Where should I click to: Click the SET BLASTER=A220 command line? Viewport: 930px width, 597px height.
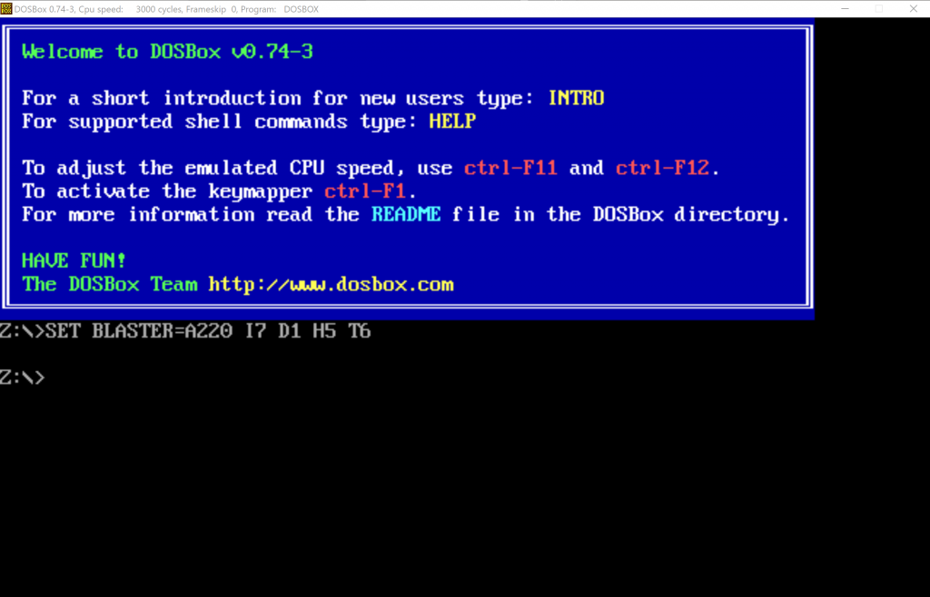[x=185, y=331]
